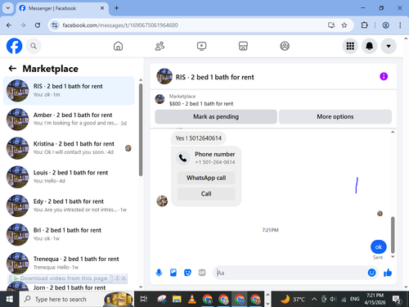Click the More options button
The width and height of the screenshot is (409, 307).
[335, 117]
